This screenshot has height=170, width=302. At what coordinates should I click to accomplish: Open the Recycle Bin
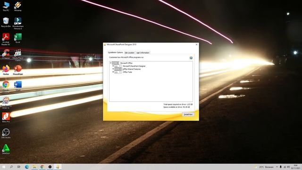point(6,22)
